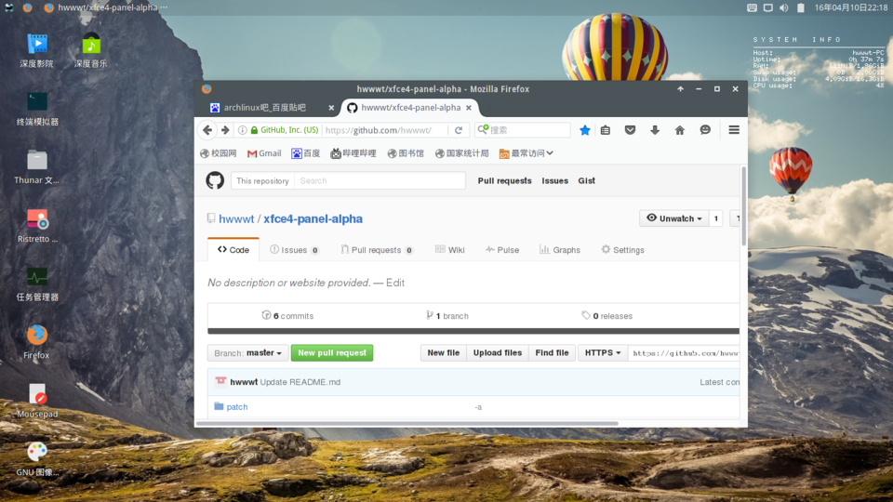View the 6 commits link
The image size is (893, 502).
point(287,316)
